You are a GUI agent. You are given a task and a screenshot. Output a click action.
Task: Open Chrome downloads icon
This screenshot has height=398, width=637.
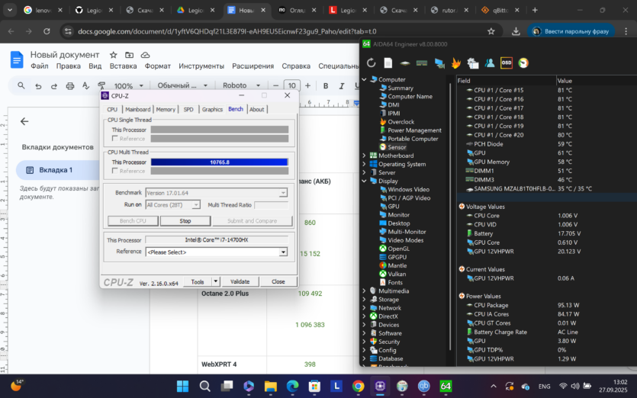(x=516, y=31)
